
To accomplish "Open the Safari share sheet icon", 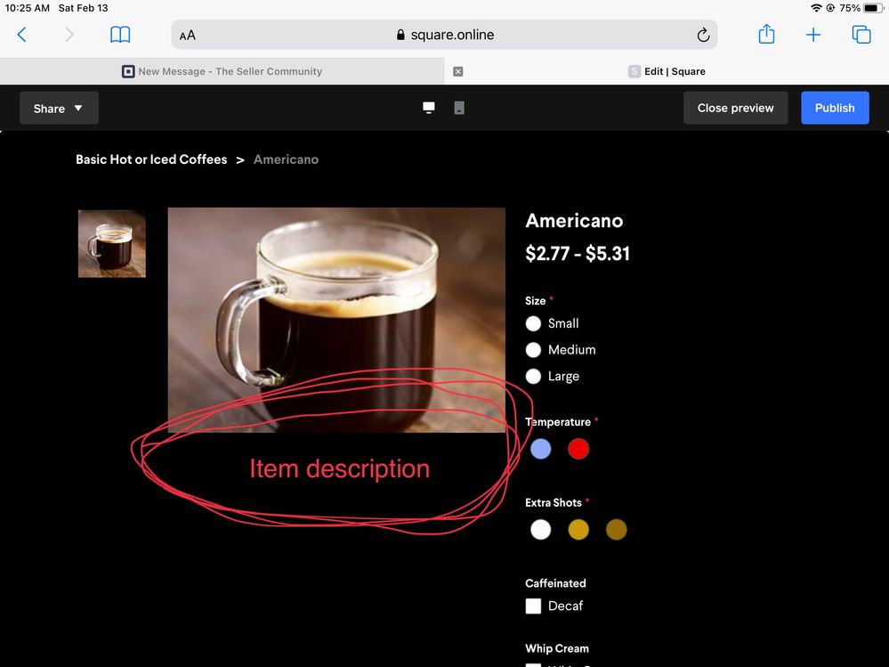I will point(766,35).
